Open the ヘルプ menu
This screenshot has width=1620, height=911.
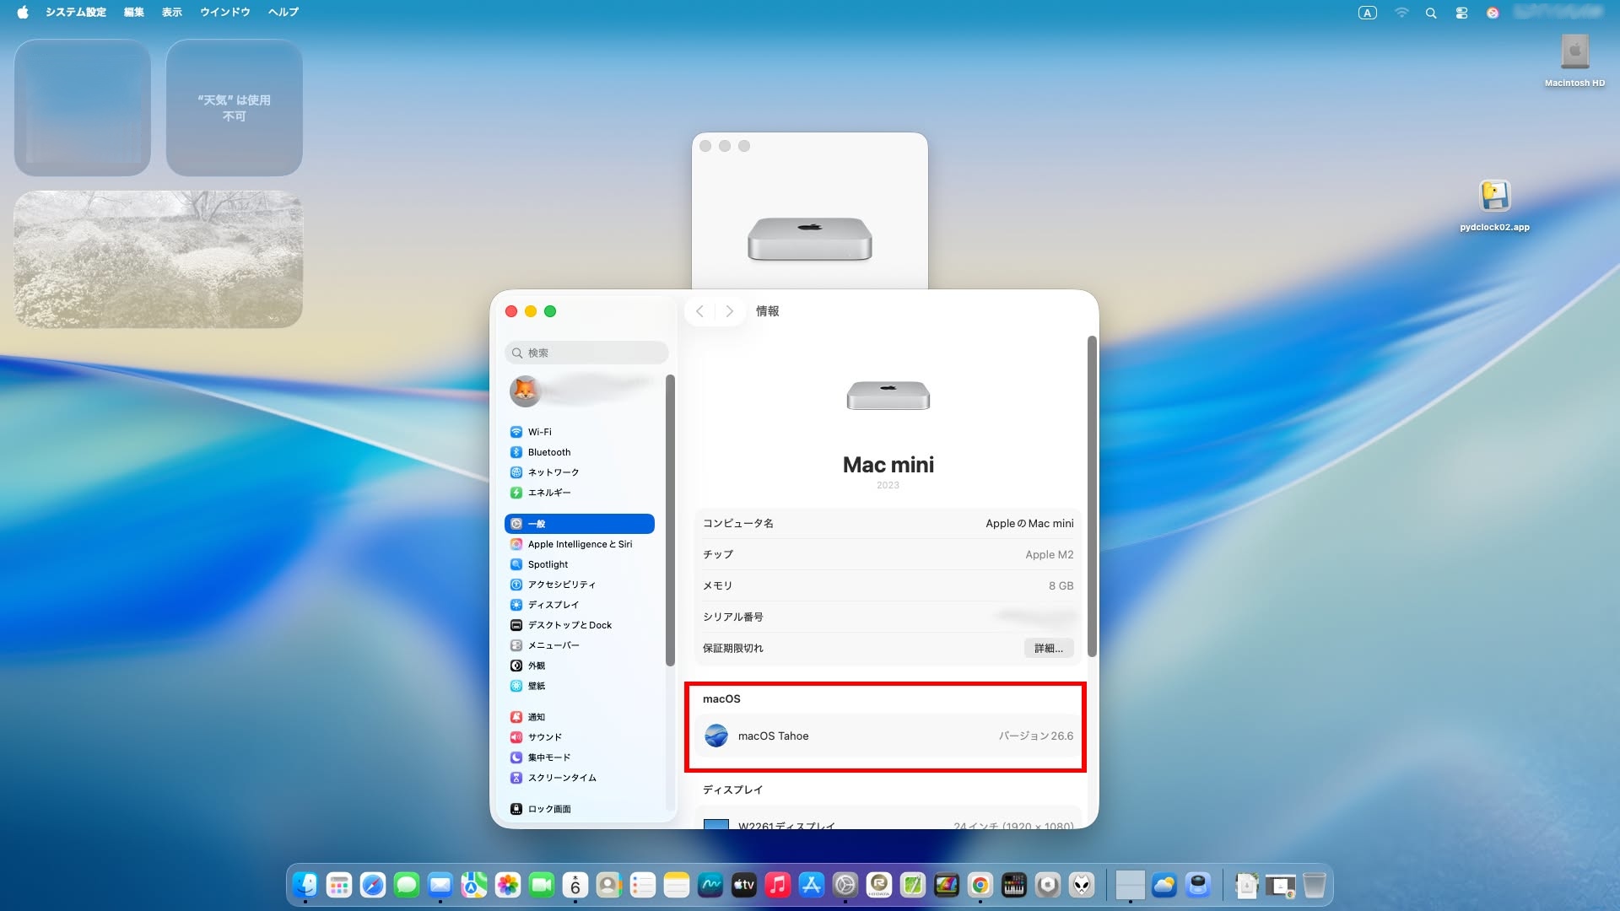[x=283, y=12]
